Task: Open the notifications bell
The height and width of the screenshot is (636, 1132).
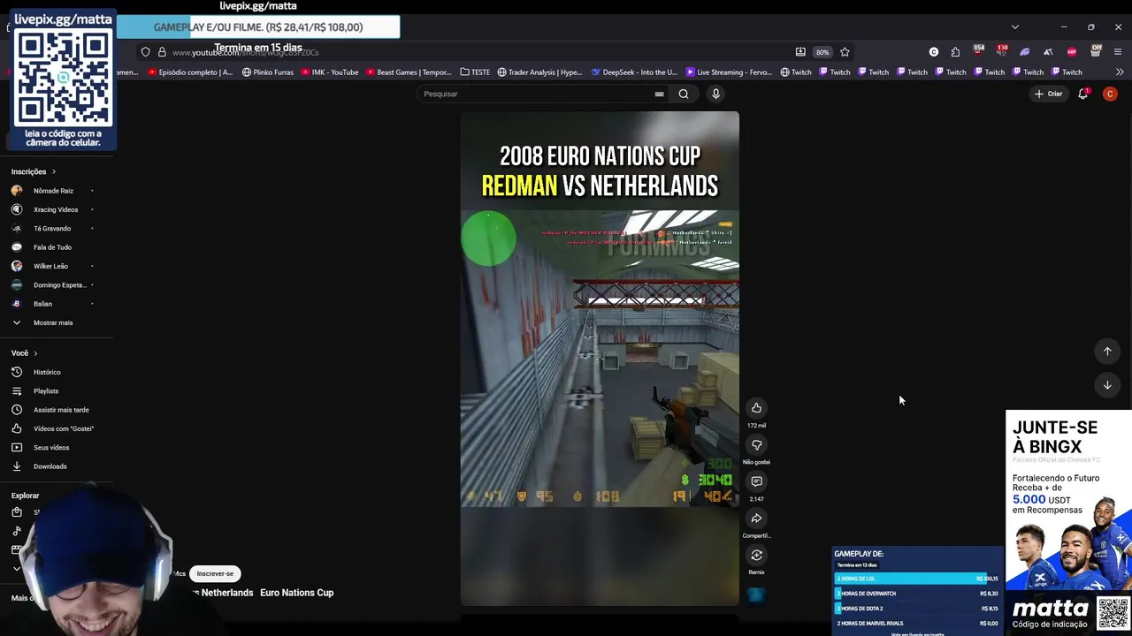Action: pos(1082,94)
